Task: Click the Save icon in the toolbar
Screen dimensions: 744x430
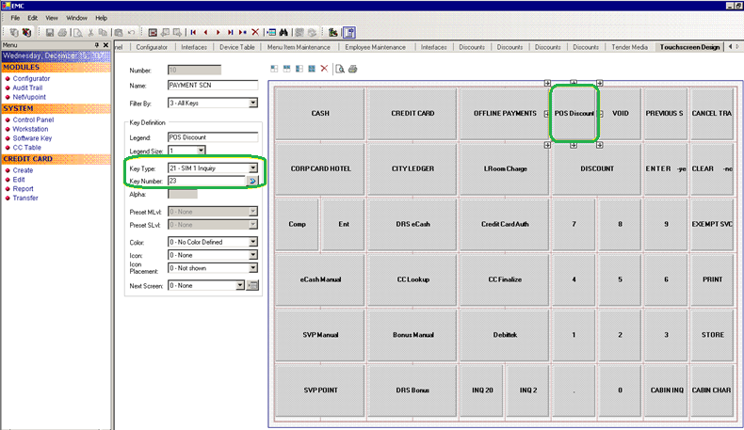Action: (49, 32)
